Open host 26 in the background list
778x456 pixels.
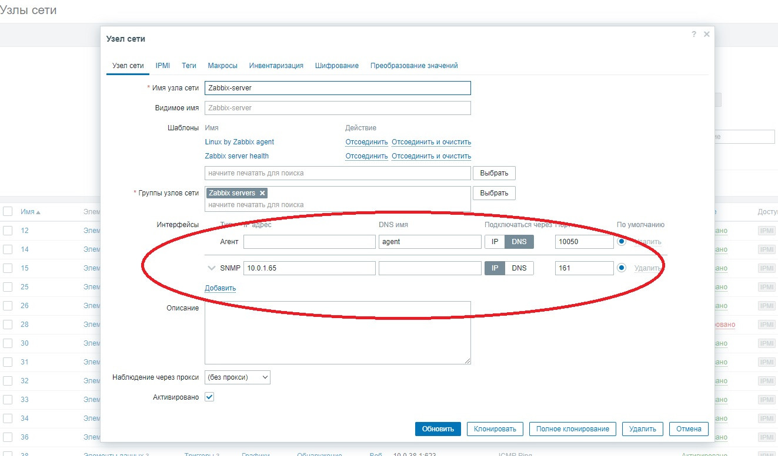(x=25, y=306)
